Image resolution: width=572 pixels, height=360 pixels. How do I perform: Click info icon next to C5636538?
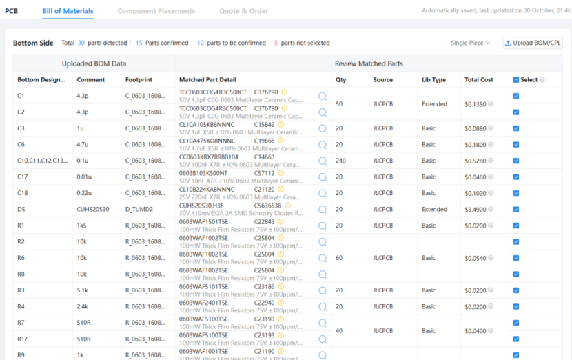point(288,206)
